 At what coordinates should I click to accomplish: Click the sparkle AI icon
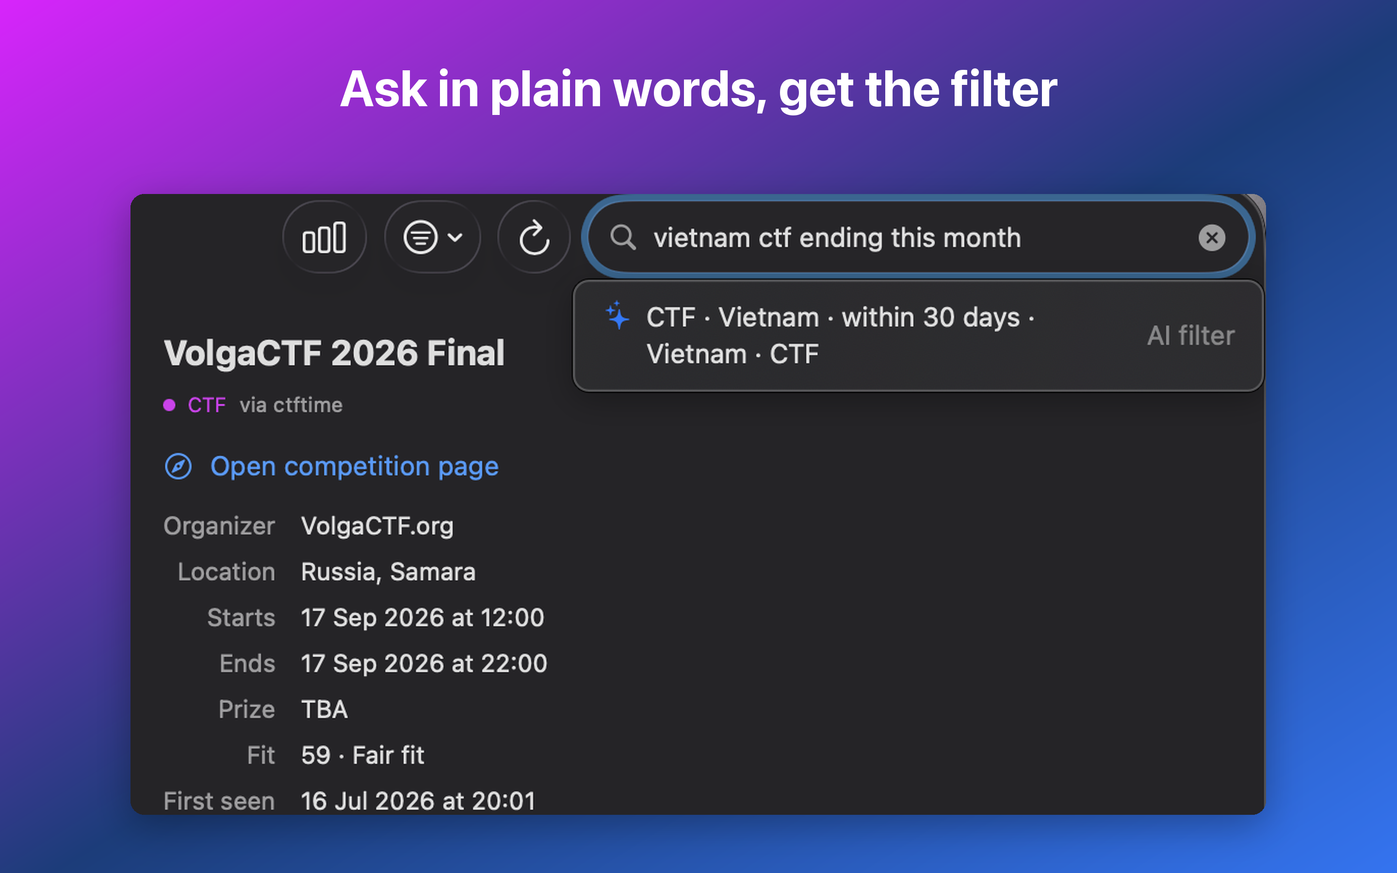(x=617, y=316)
